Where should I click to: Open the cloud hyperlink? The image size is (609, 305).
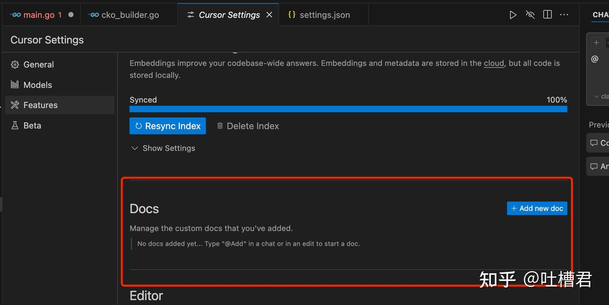point(494,63)
